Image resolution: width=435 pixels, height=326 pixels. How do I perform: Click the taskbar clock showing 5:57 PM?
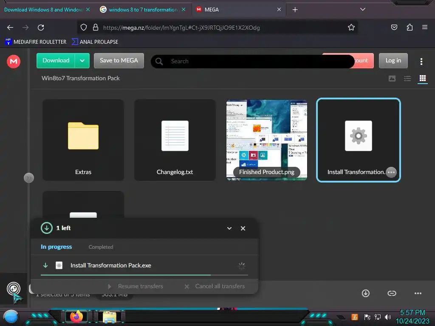pyautogui.click(x=412, y=313)
